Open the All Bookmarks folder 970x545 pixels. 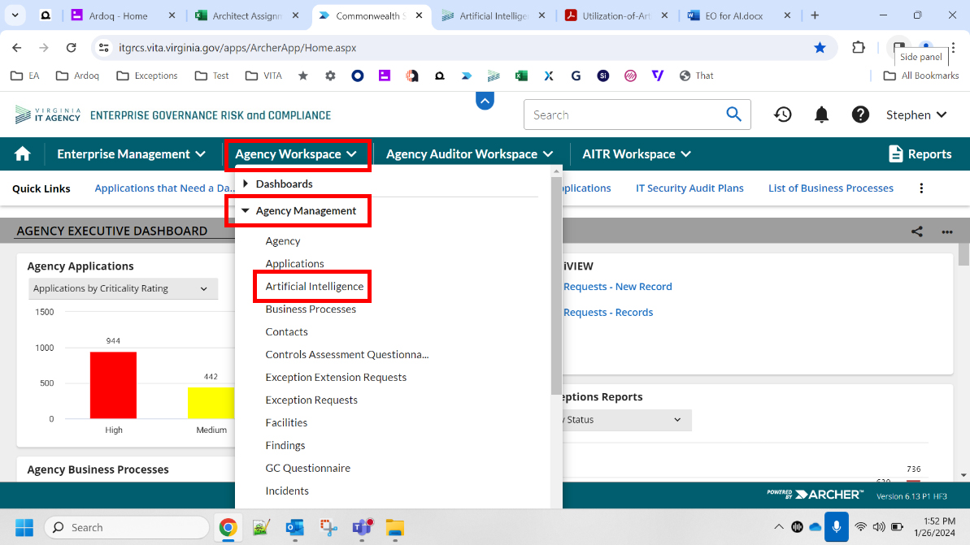pyautogui.click(x=921, y=76)
